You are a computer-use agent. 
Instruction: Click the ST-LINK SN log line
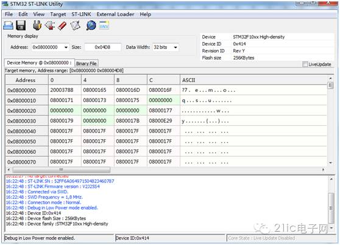[60, 181]
